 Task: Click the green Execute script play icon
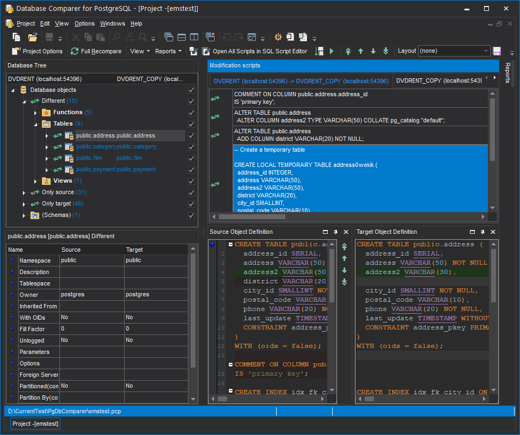(x=331, y=51)
